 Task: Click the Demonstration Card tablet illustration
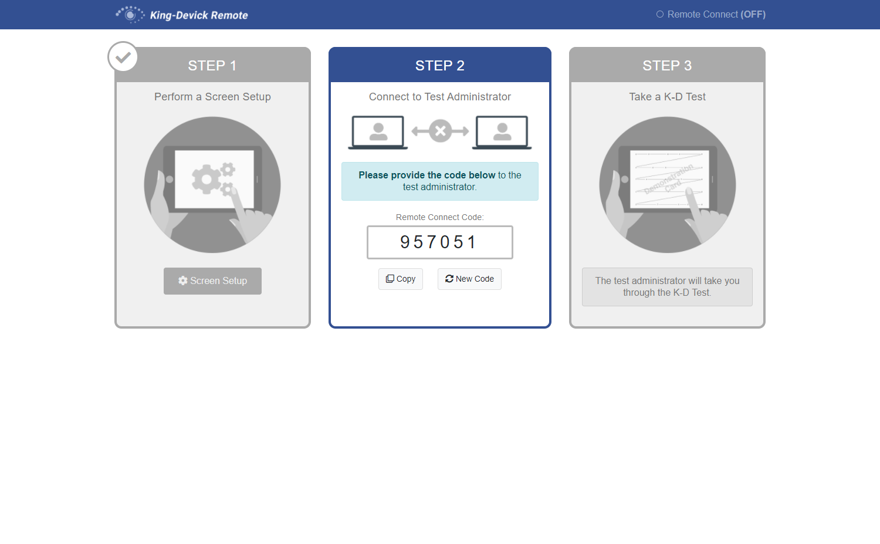pos(667,184)
